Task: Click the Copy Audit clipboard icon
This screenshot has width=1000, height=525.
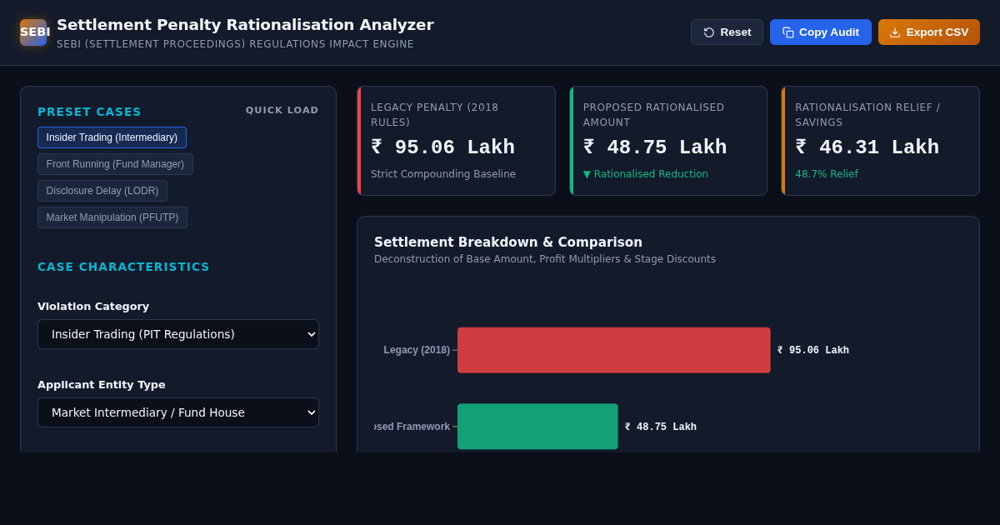Action: tap(788, 32)
